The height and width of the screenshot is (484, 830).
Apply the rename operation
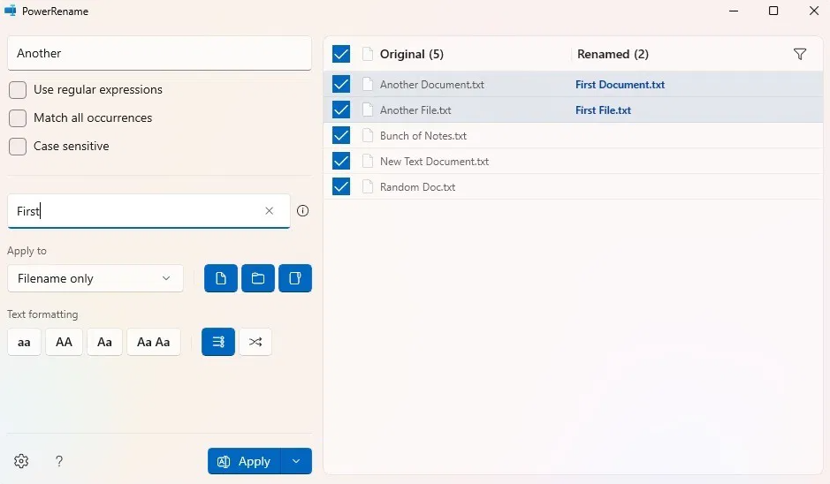pyautogui.click(x=244, y=461)
